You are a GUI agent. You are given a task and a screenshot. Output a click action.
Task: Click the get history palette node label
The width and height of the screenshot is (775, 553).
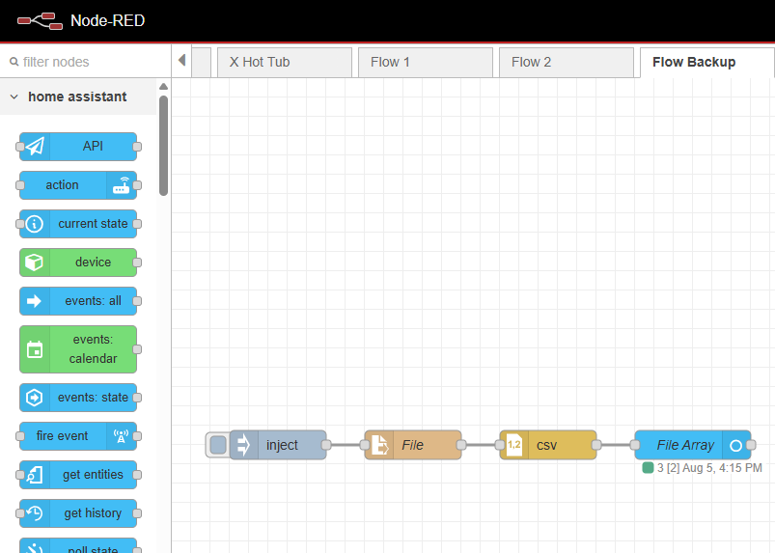pos(93,513)
